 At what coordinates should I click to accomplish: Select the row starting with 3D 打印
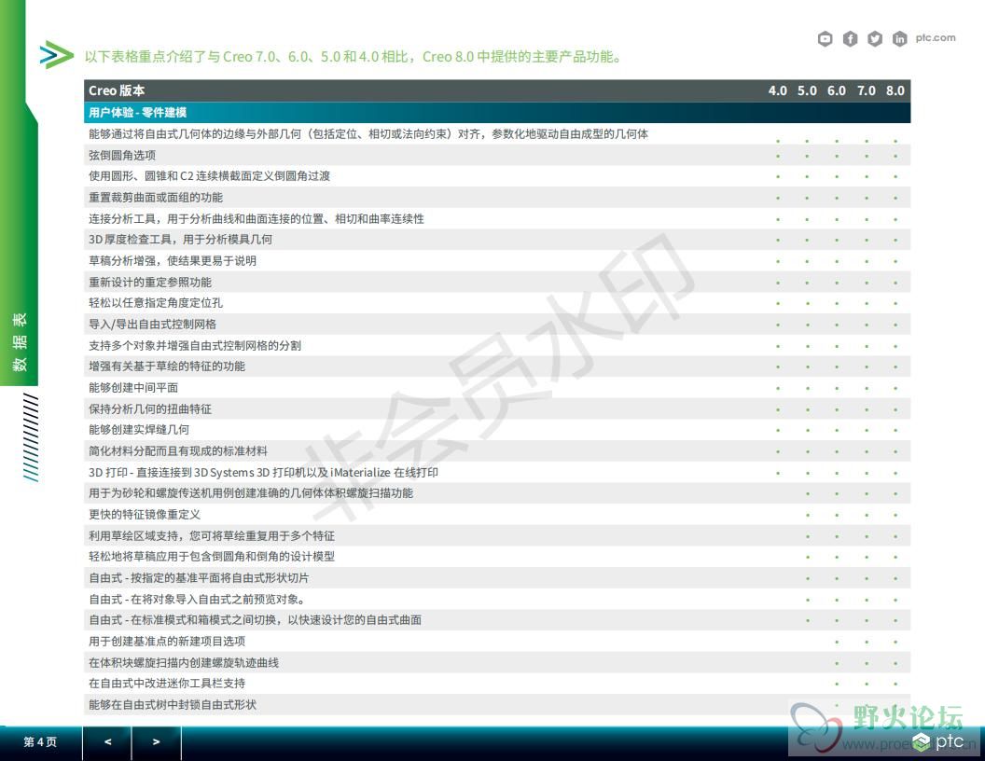(x=497, y=472)
